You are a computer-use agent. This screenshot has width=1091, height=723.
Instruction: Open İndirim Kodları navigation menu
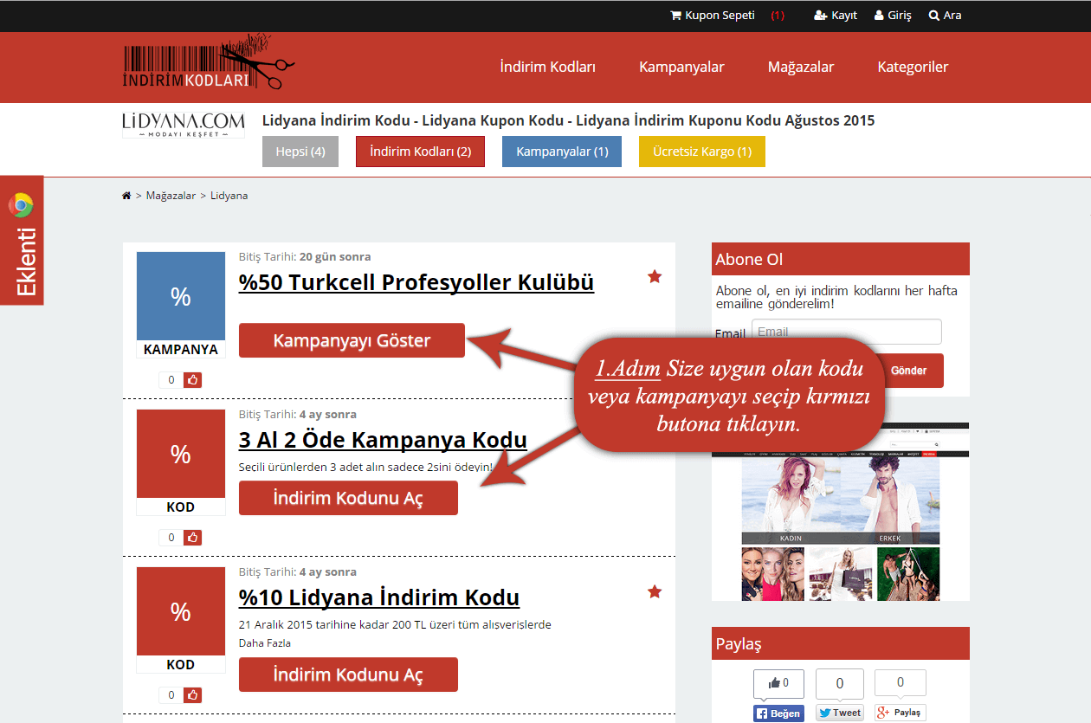[x=548, y=67]
